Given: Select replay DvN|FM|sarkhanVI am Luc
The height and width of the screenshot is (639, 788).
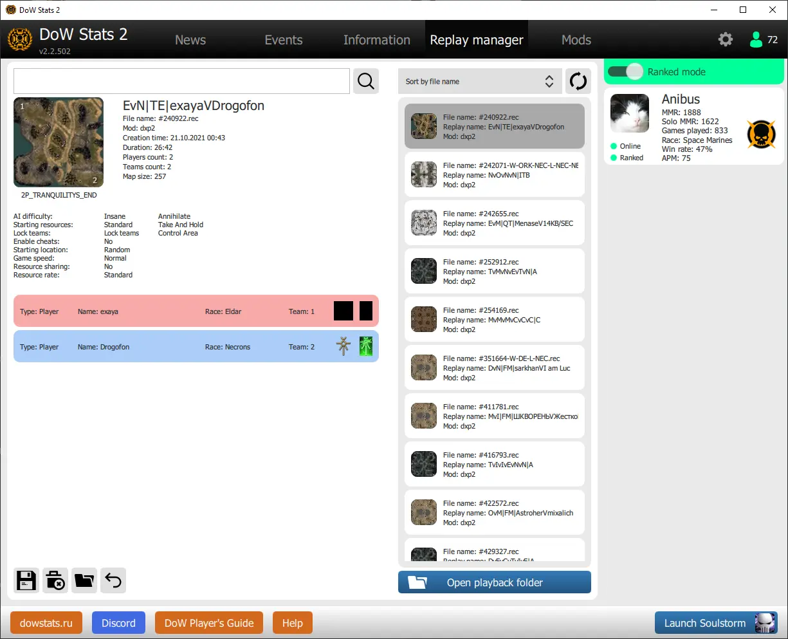Looking at the screenshot, I should (x=495, y=367).
